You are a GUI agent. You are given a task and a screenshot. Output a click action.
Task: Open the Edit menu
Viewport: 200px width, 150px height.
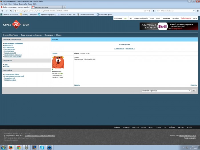click(x=6, y=4)
